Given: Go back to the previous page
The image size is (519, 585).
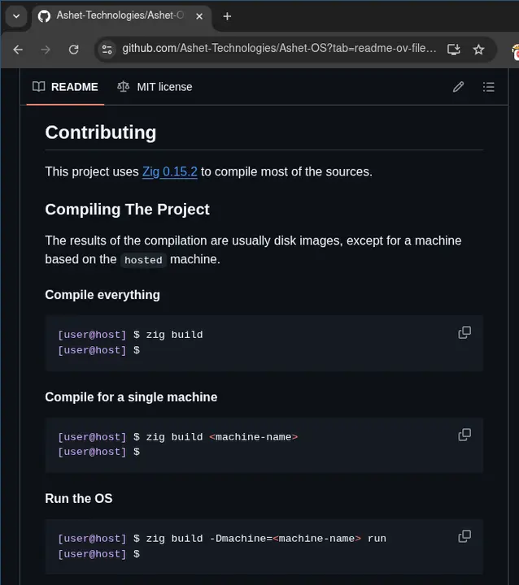Looking at the screenshot, I should (18, 50).
